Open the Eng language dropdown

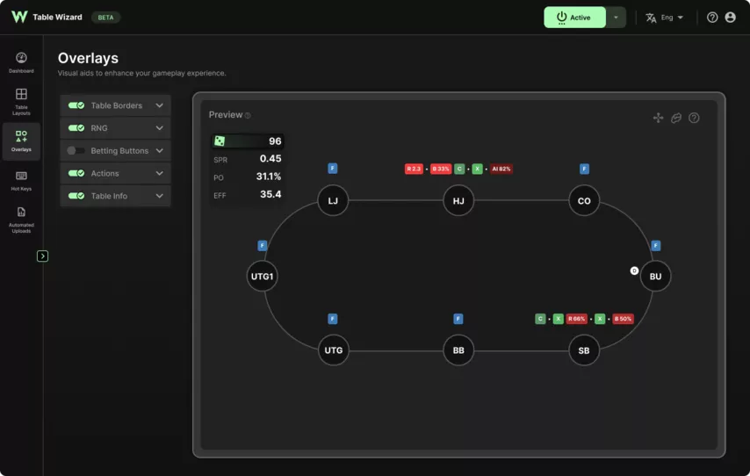[x=664, y=18]
